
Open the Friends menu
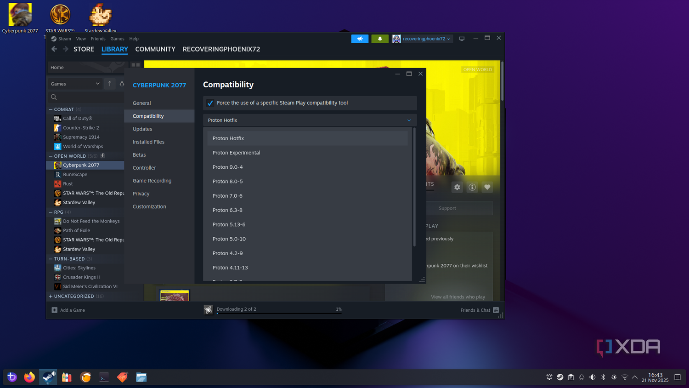click(98, 39)
